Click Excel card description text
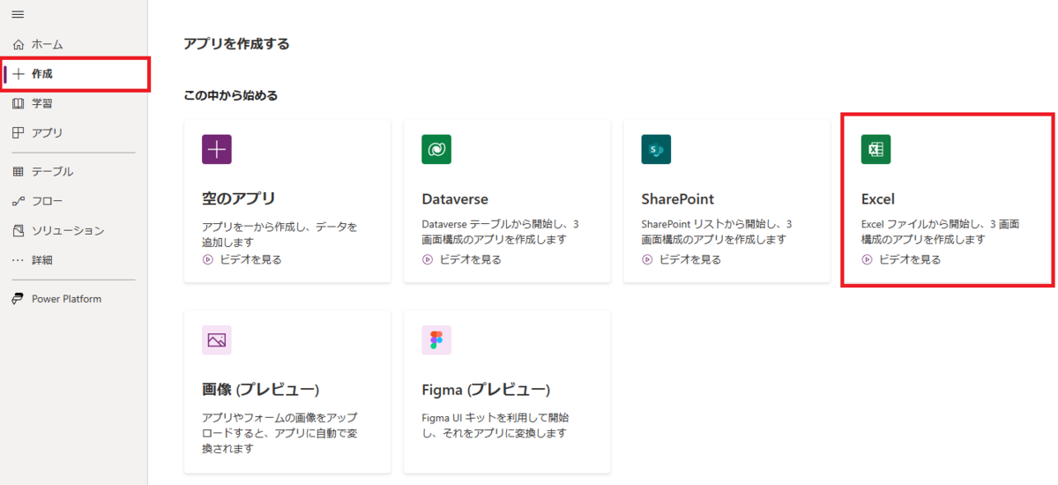The image size is (1058, 485). pyautogui.click(x=940, y=231)
